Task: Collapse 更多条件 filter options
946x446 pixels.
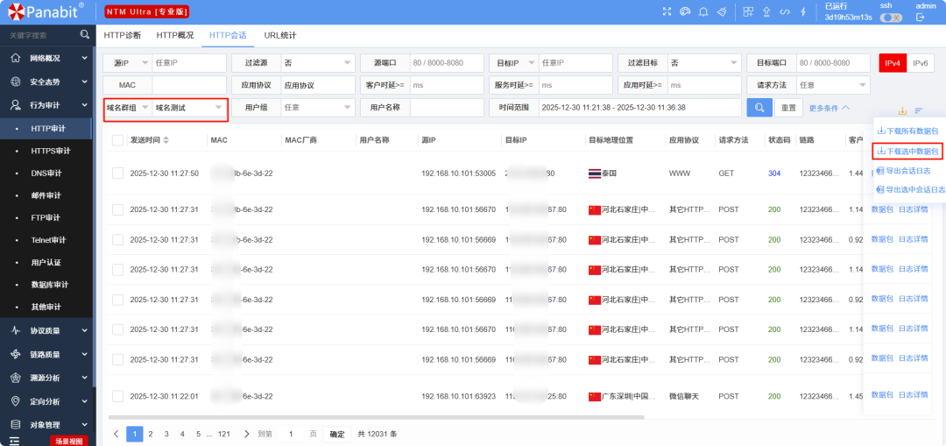Action: pos(829,108)
